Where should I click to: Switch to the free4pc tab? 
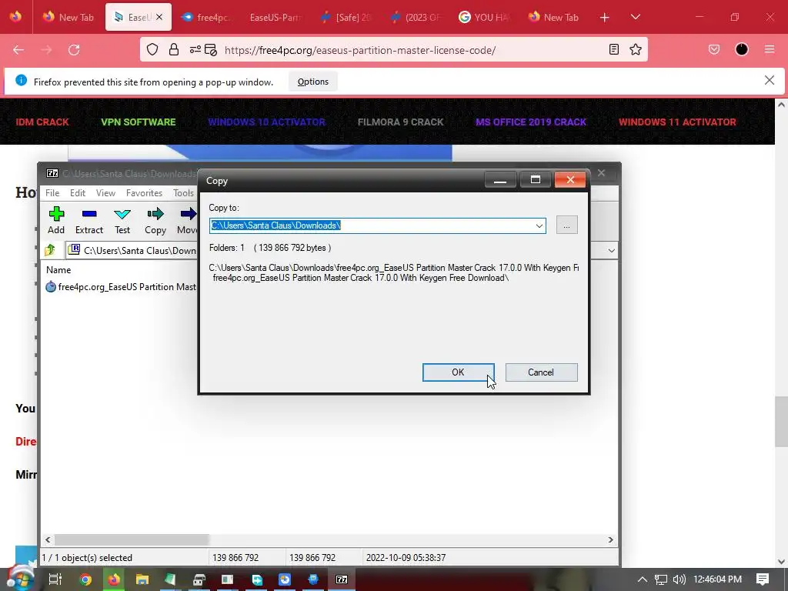tap(208, 17)
